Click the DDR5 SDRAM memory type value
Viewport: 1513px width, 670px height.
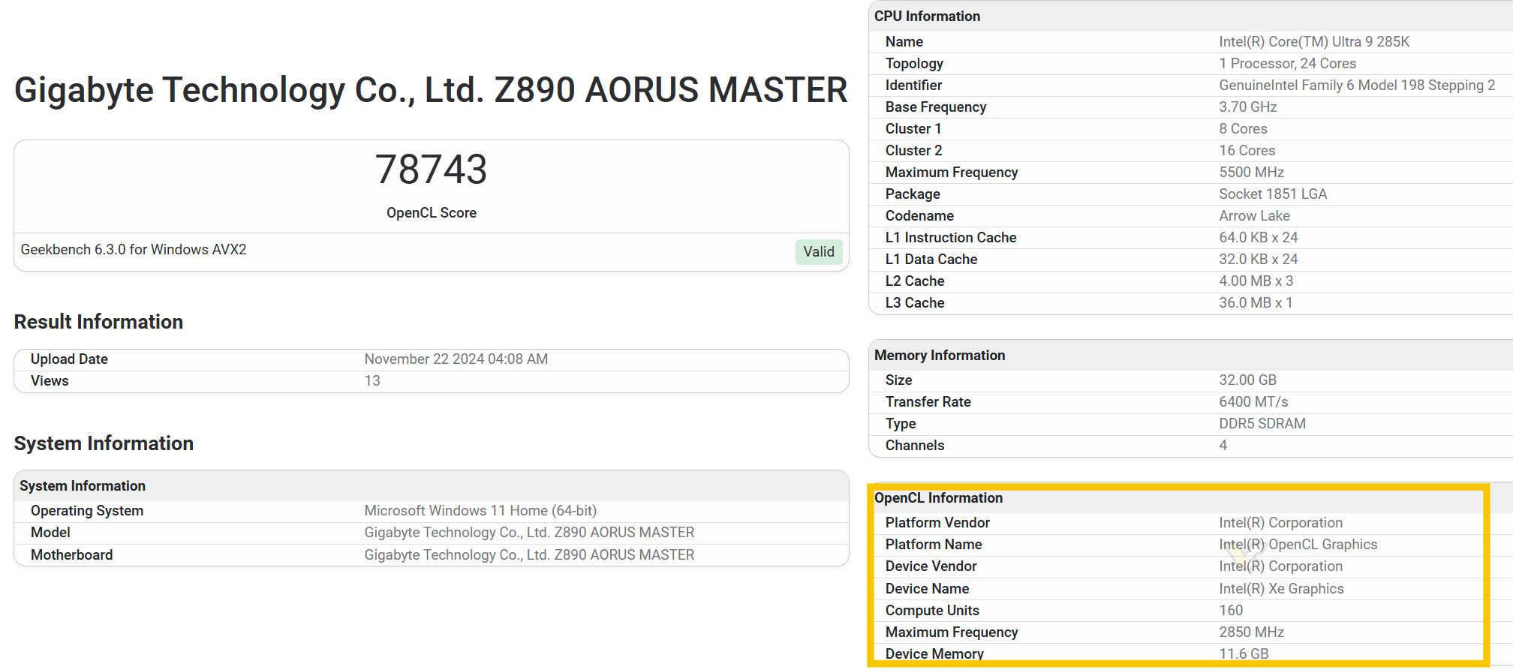(x=1262, y=424)
